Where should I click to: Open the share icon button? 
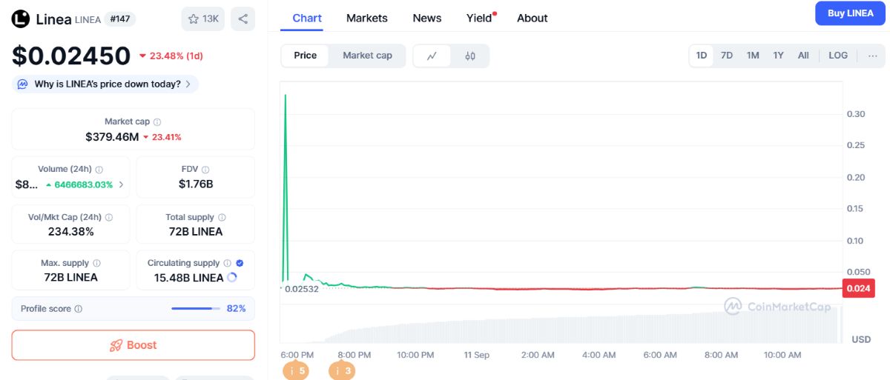click(x=243, y=19)
